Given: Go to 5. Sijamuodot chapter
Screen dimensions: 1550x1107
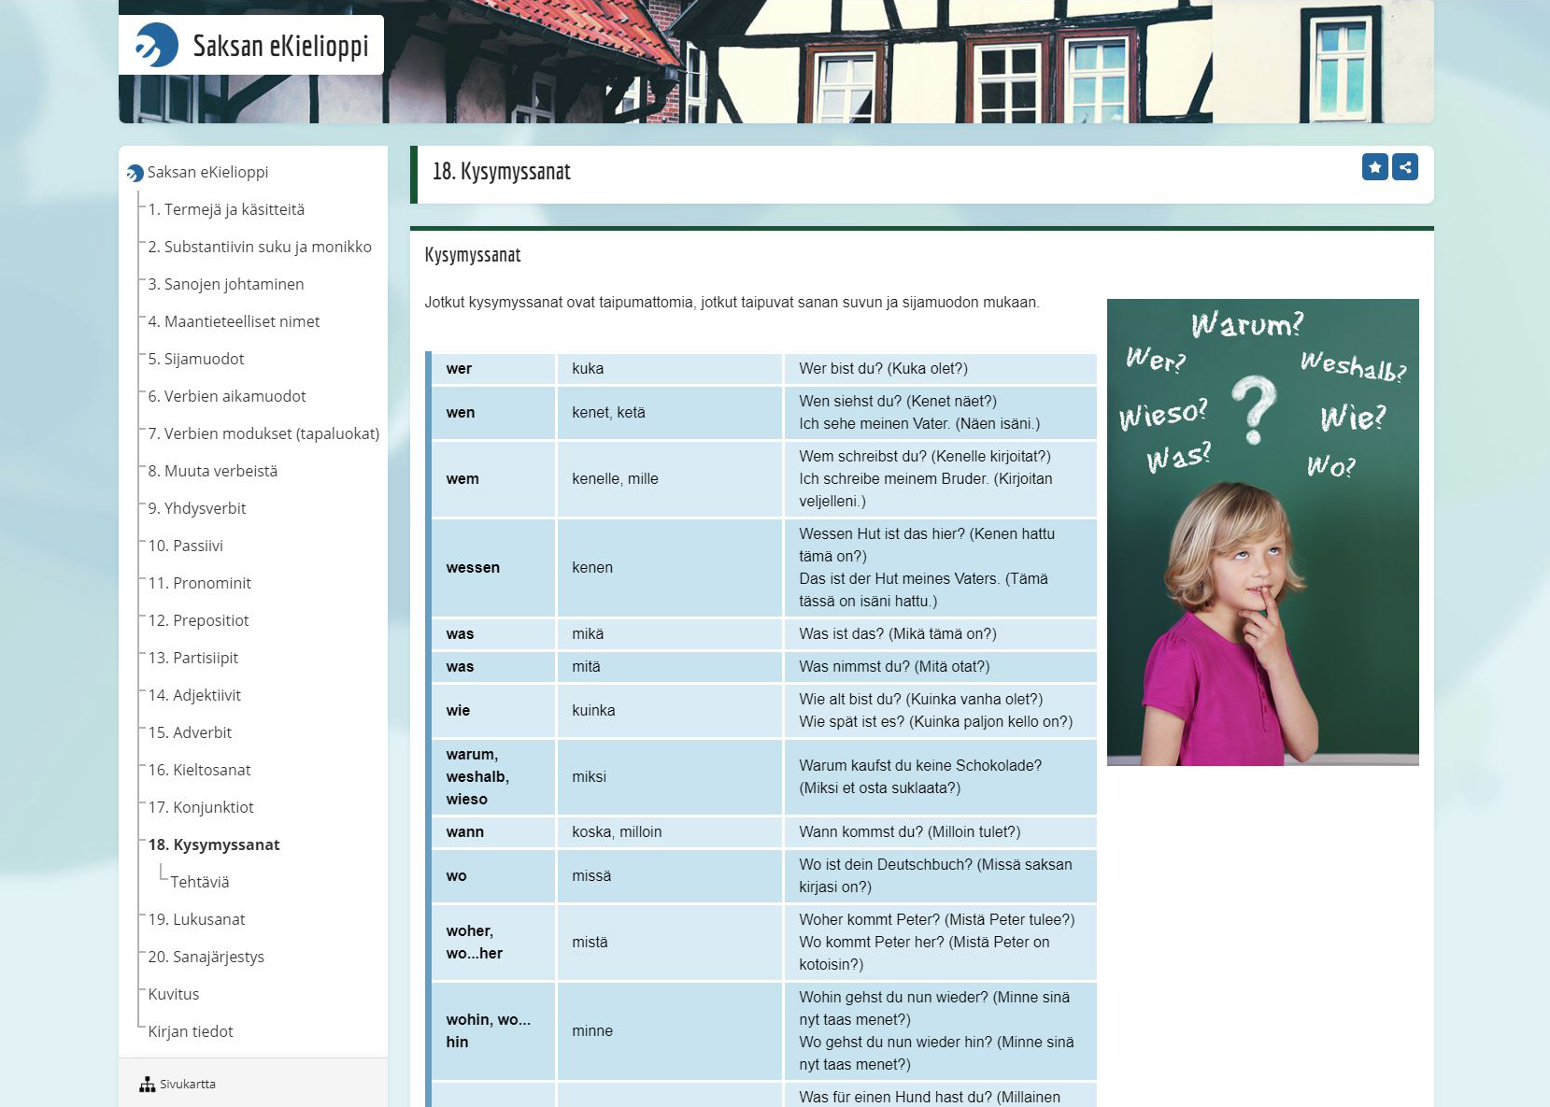Looking at the screenshot, I should click(195, 359).
